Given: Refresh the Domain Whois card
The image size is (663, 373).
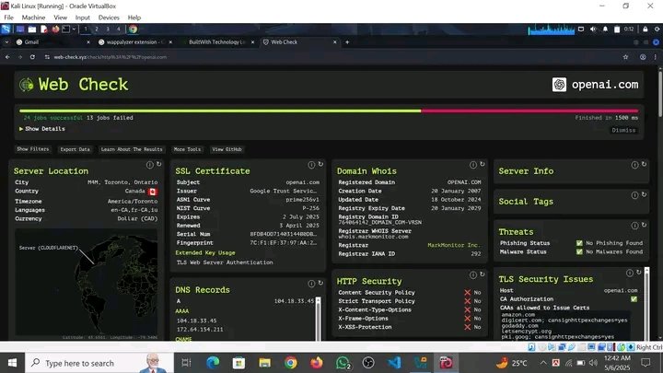Looking at the screenshot, I should pos(482,164).
